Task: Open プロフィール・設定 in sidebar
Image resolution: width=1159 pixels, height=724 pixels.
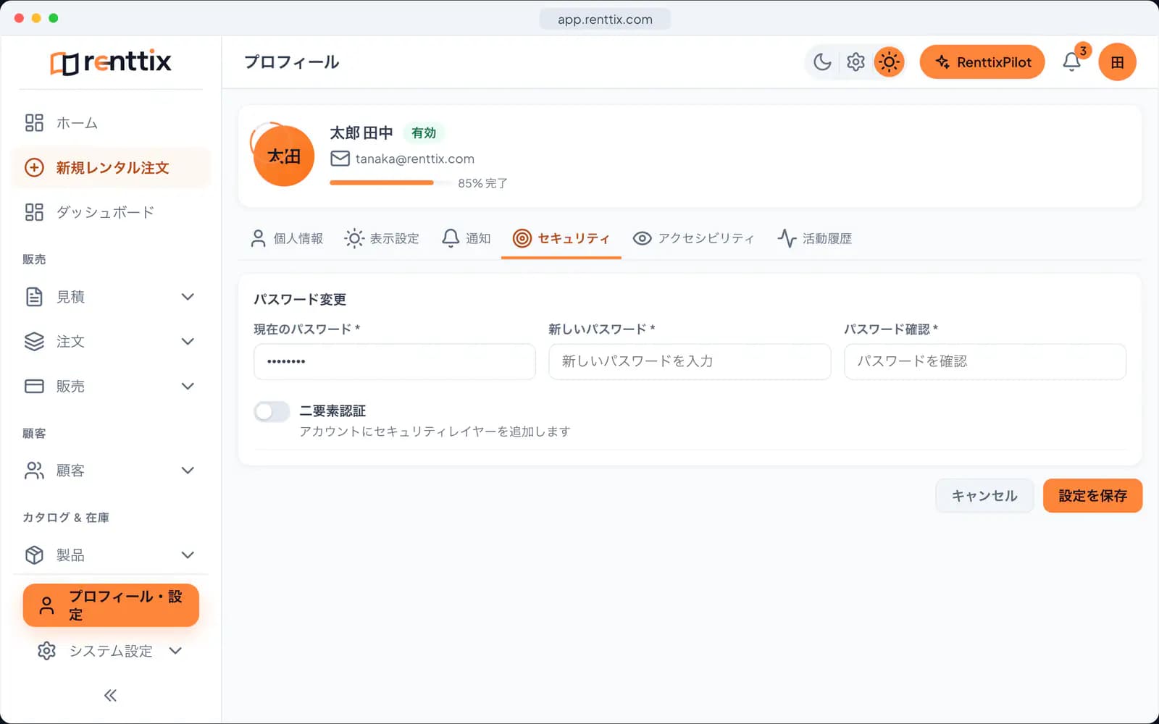Action: (111, 605)
